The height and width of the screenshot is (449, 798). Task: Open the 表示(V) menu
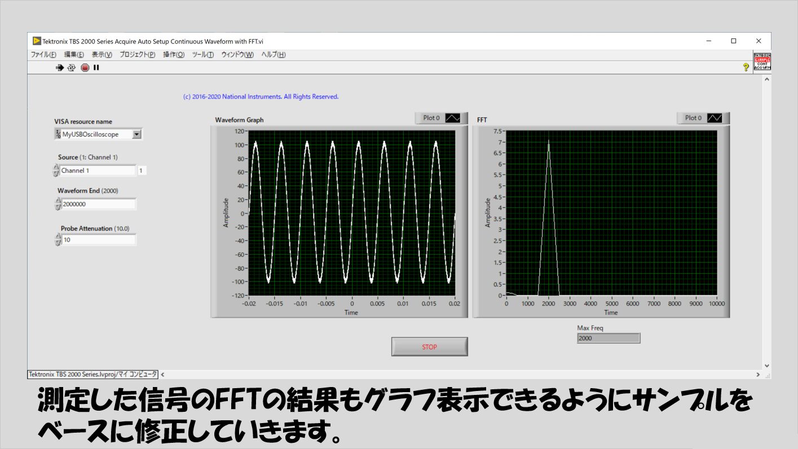pos(102,55)
